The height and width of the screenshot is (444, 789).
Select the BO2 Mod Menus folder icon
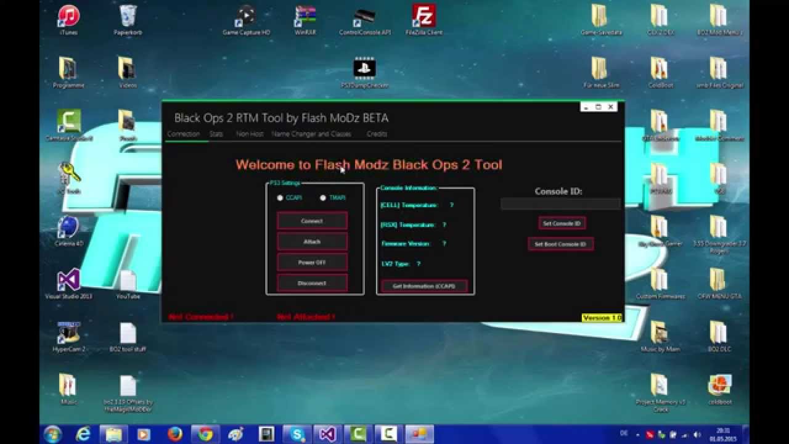click(719, 20)
